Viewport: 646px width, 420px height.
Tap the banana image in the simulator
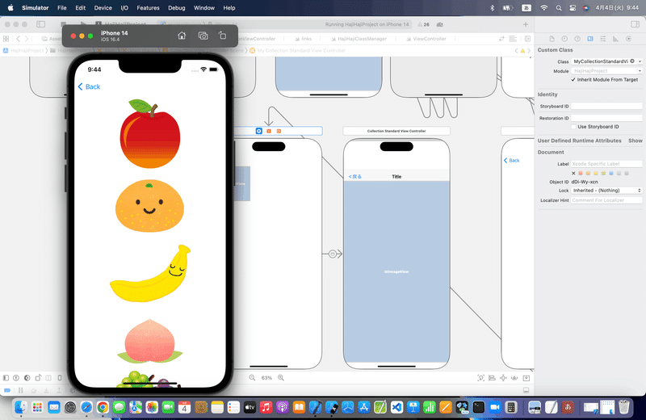[150, 274]
